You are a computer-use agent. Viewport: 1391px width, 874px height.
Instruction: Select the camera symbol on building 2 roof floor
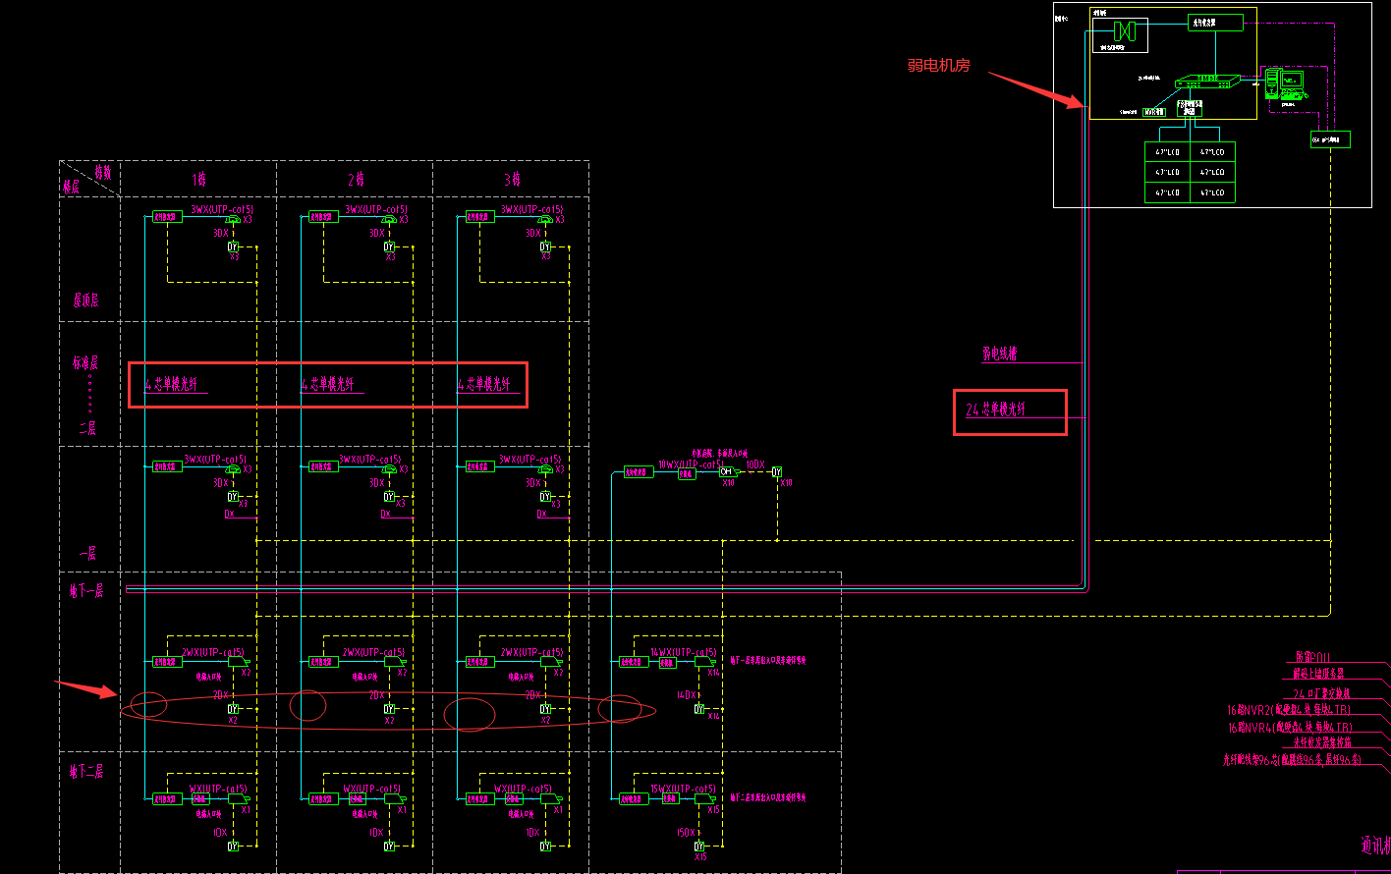point(390,221)
